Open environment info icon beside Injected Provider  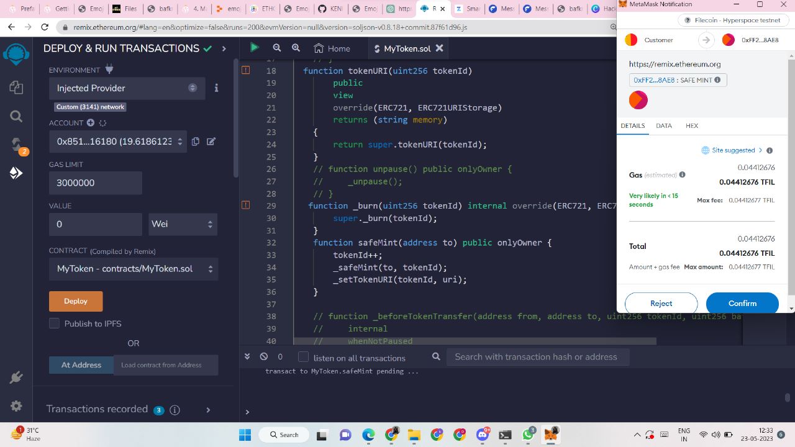[216, 88]
